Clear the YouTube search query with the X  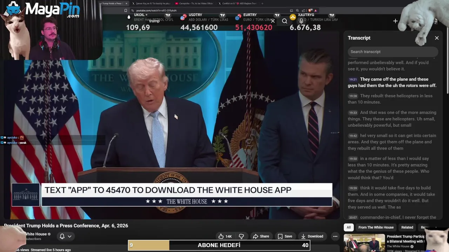click(273, 21)
